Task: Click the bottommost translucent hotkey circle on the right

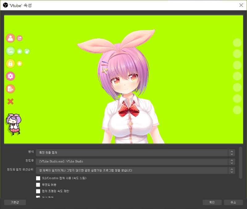Action: [237, 110]
